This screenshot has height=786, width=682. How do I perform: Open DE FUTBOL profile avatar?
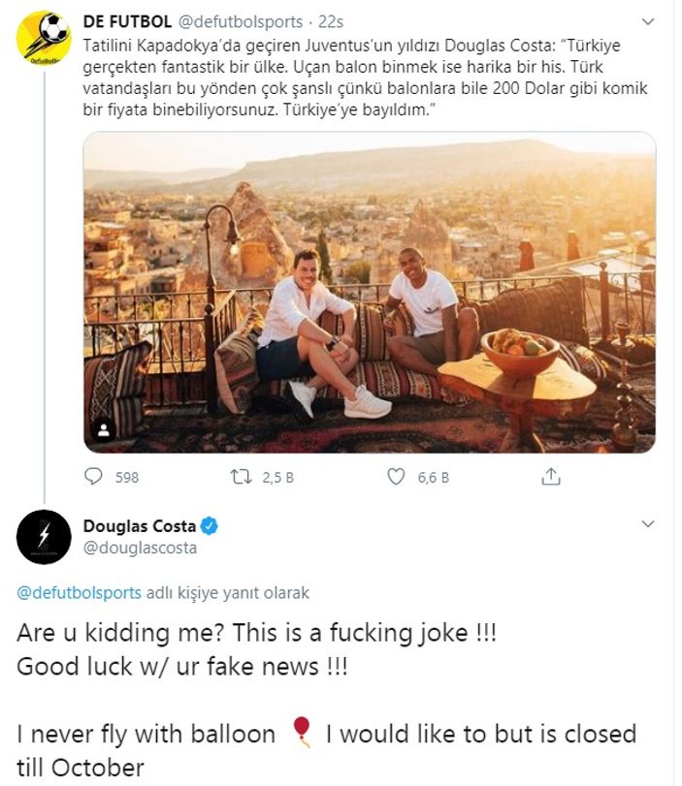point(44,38)
